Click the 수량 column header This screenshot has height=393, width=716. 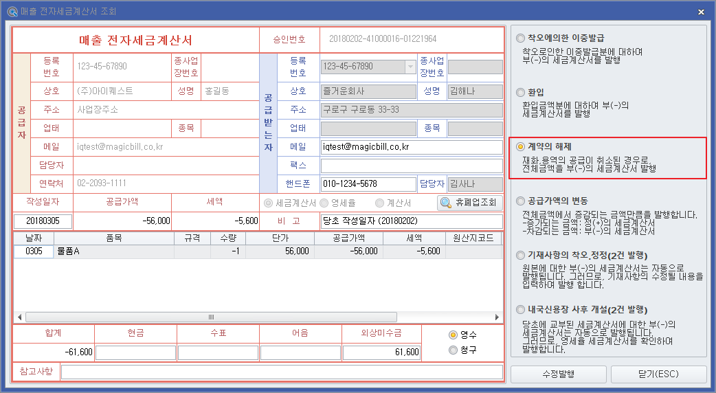228,238
